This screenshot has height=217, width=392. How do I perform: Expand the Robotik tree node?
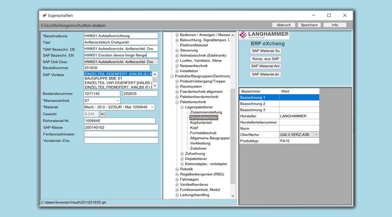[x=177, y=169]
